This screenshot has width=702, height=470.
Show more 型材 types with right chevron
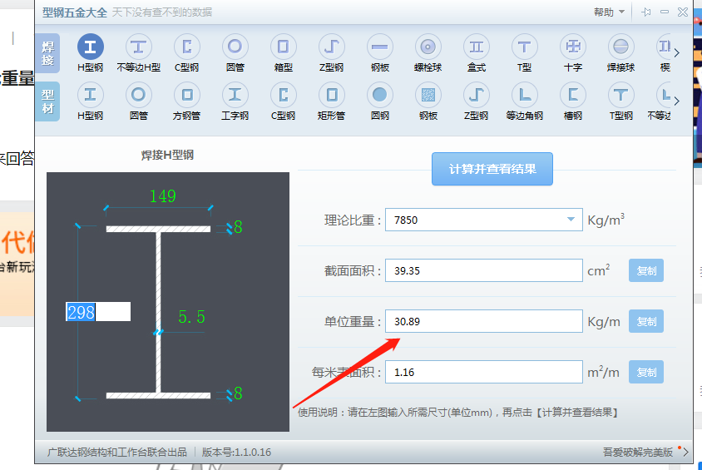coord(677,101)
